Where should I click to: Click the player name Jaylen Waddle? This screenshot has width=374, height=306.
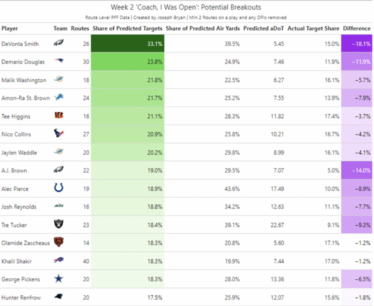click(x=19, y=153)
